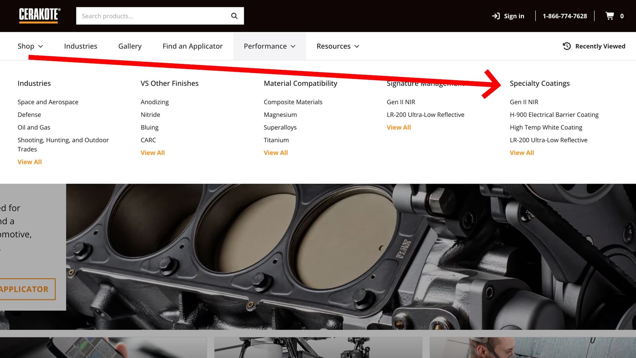This screenshot has width=636, height=358.
Task: Expand the Shop dropdown menu
Action: 30,46
